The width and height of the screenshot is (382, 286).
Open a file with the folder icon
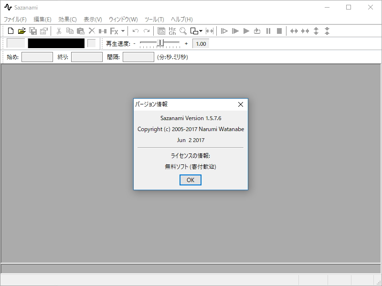(21, 31)
